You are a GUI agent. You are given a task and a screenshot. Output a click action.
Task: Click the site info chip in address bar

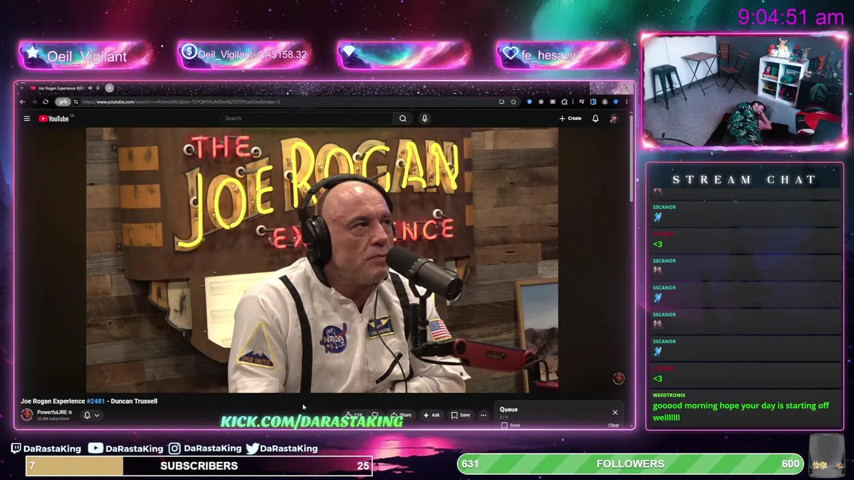tap(76, 102)
